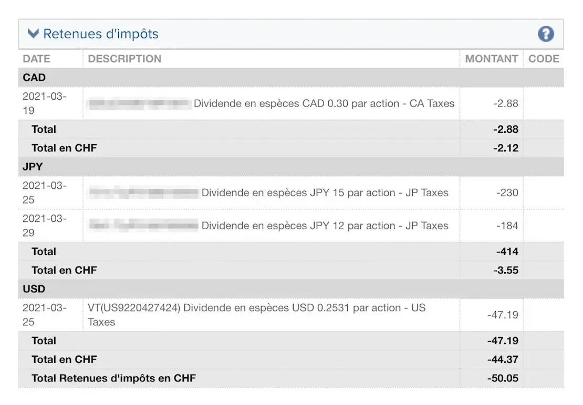
Task: Click the DESCRIPTION column header
Action: click(124, 59)
